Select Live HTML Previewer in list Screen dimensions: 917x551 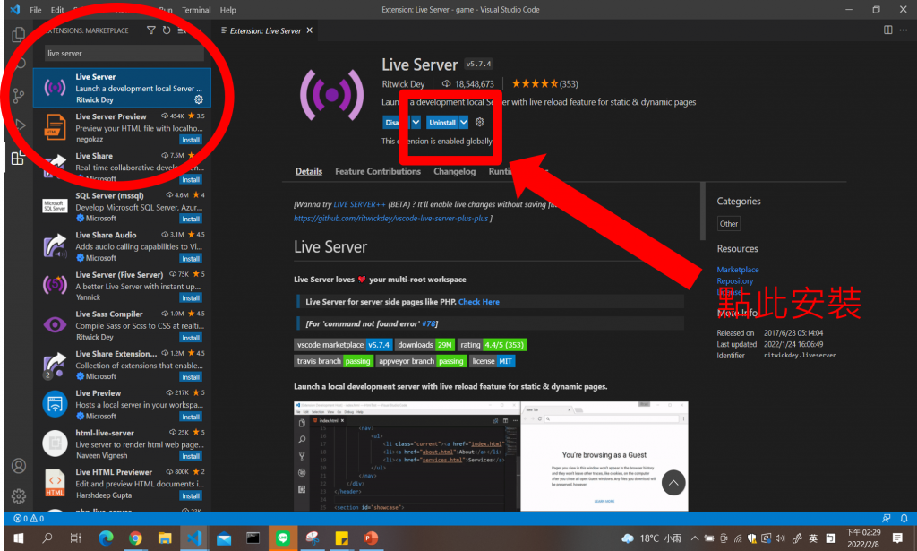122,483
